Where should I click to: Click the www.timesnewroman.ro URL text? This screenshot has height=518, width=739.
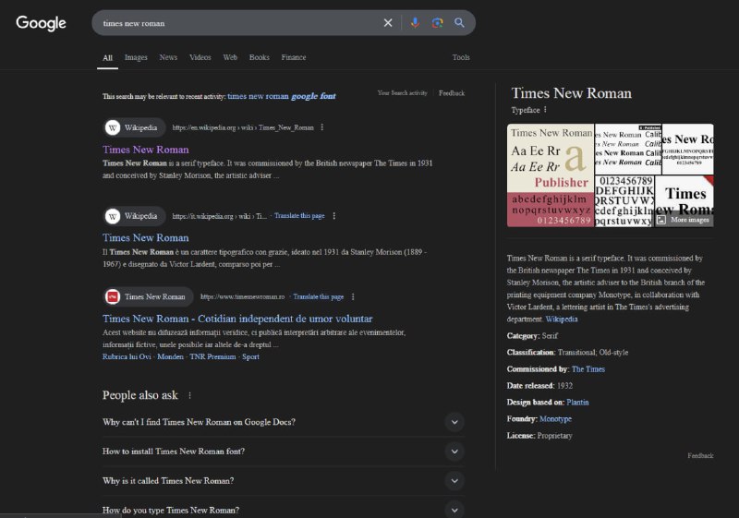click(x=242, y=296)
